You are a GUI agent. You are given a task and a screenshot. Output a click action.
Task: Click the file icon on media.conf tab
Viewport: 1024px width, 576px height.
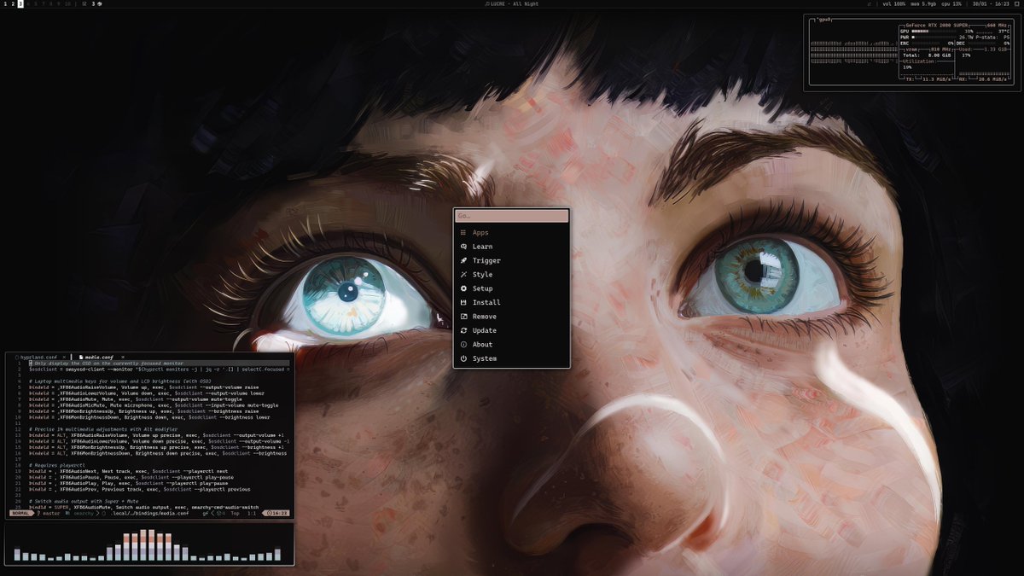coord(80,357)
